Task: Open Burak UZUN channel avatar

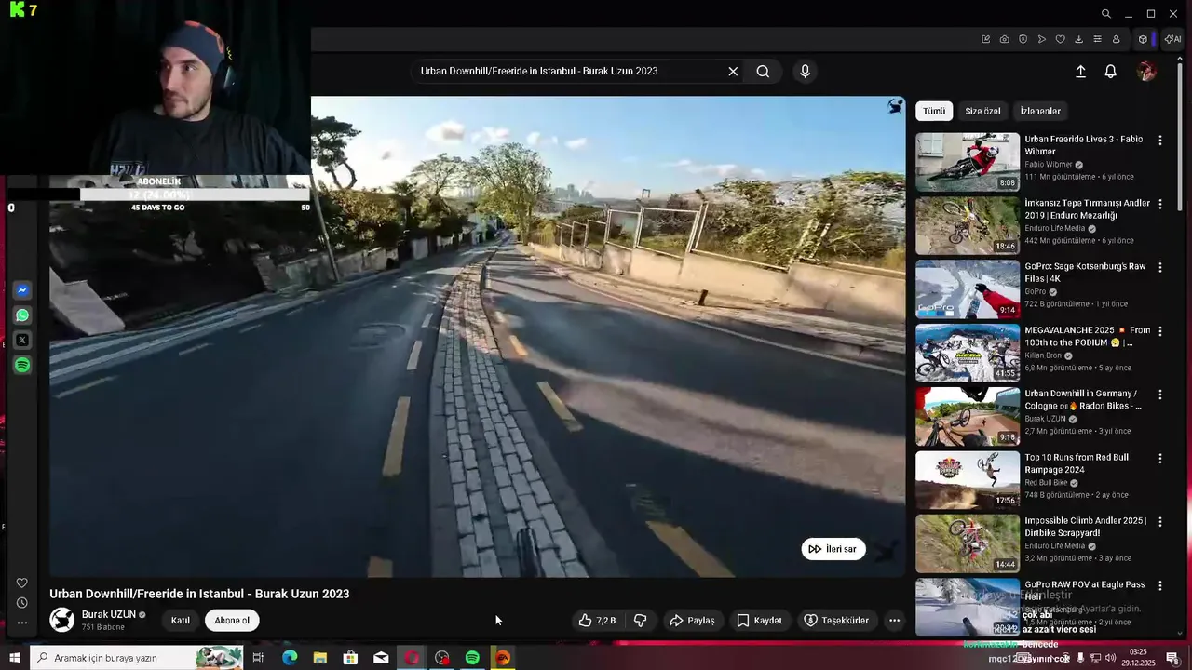Action: 62,620
